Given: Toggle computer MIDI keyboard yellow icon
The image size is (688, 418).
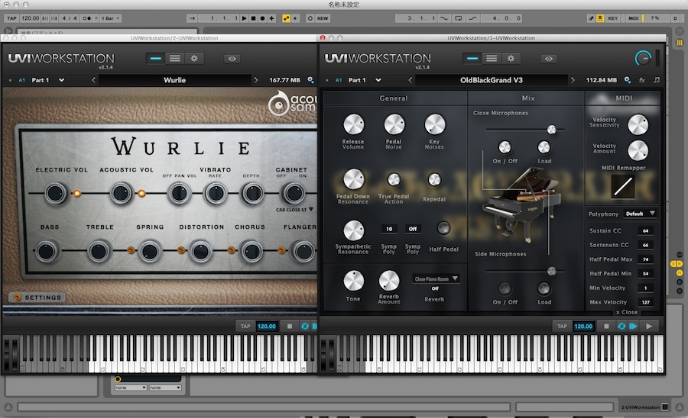Looking at the screenshot, I should click(x=600, y=18).
